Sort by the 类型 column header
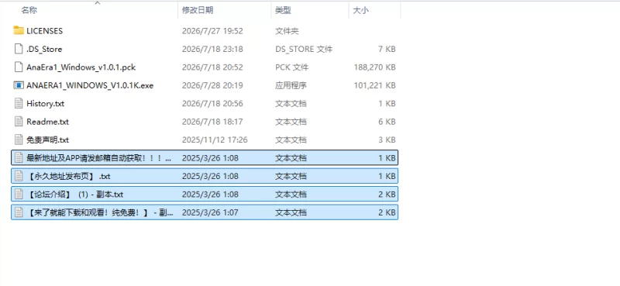This screenshot has height=286, width=620. pos(283,11)
